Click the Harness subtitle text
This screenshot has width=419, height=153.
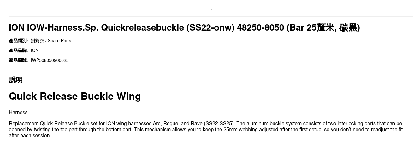coord(18,113)
